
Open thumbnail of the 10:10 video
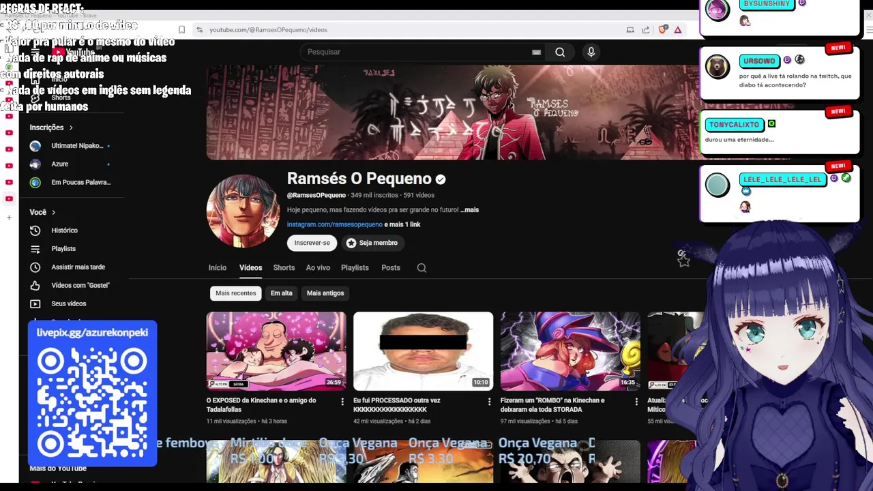tap(423, 351)
